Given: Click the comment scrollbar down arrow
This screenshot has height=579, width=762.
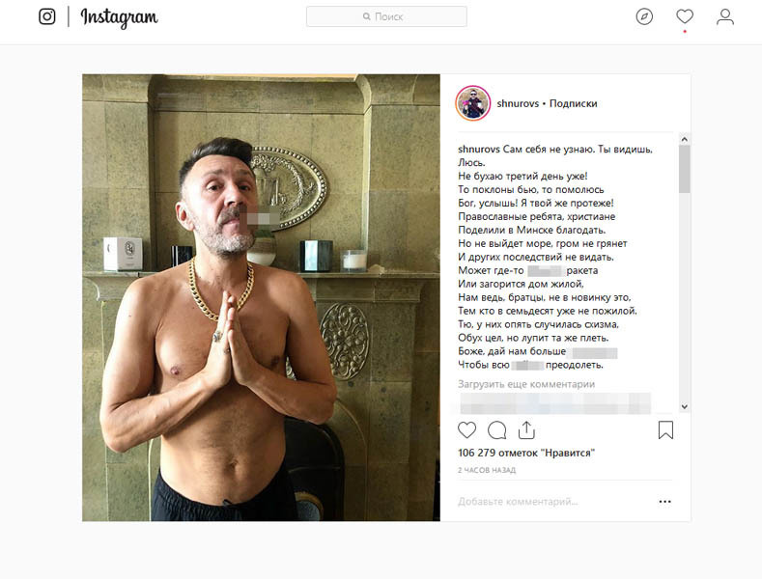Looking at the screenshot, I should 684,406.
